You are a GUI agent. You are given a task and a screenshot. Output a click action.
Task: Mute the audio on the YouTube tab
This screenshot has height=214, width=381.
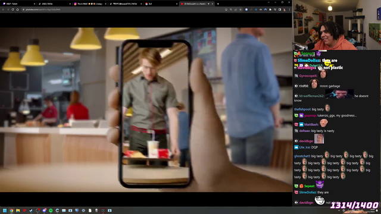(x=208, y=4)
